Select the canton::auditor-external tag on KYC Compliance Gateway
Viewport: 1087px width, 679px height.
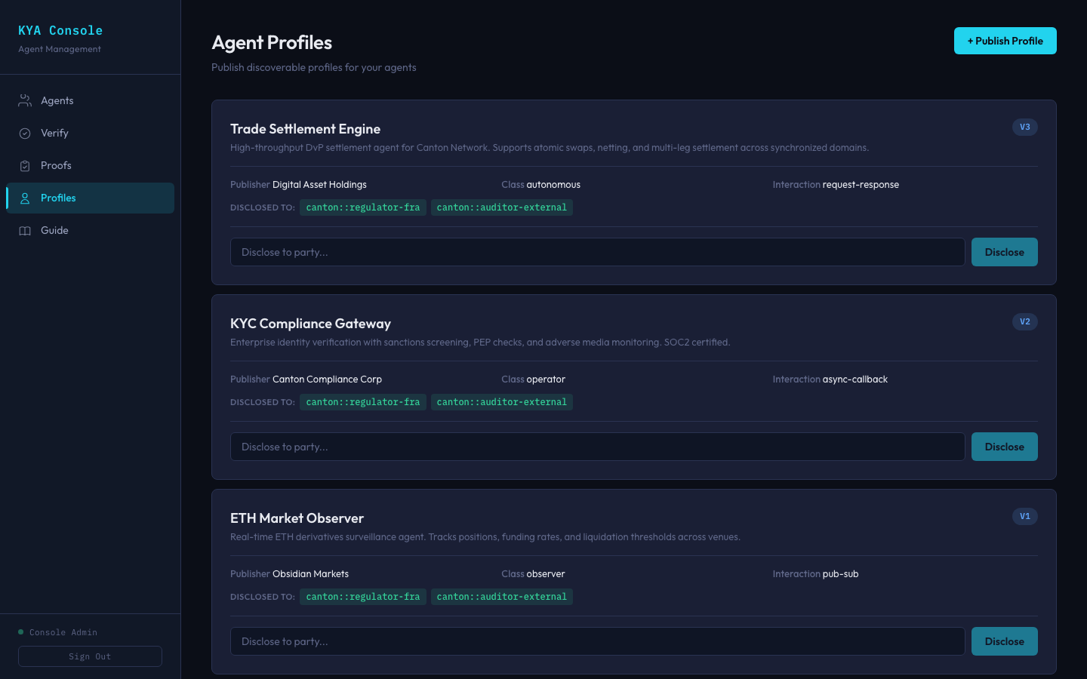point(501,401)
